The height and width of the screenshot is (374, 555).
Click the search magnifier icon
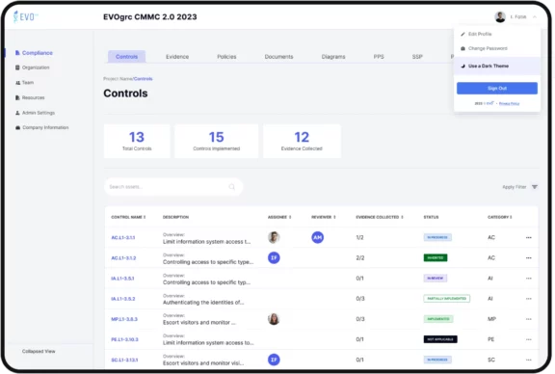(232, 187)
